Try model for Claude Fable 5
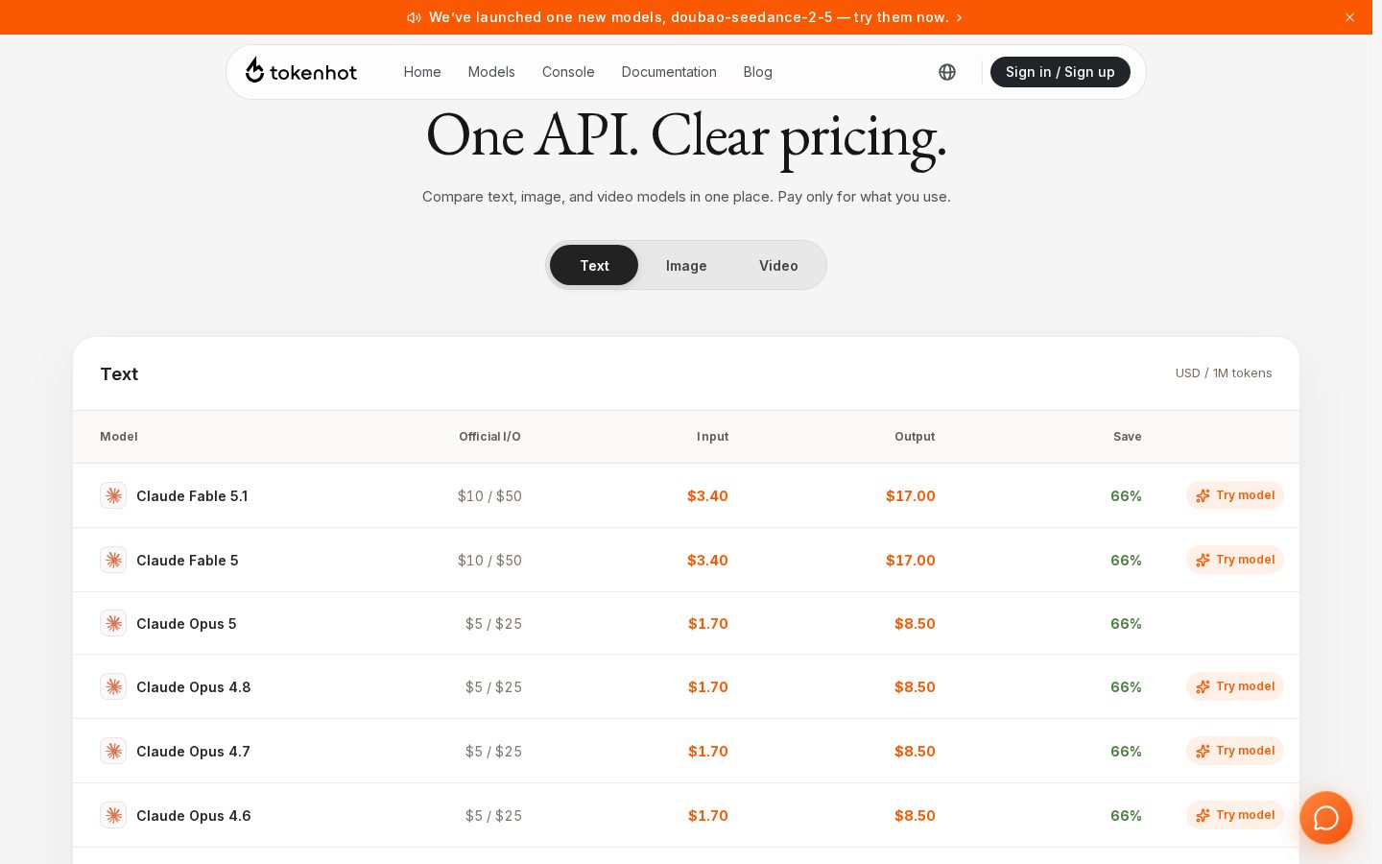The image size is (1382, 864). (1235, 560)
